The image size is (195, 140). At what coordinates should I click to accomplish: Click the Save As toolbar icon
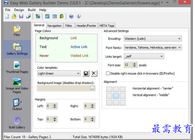tap(28, 16)
